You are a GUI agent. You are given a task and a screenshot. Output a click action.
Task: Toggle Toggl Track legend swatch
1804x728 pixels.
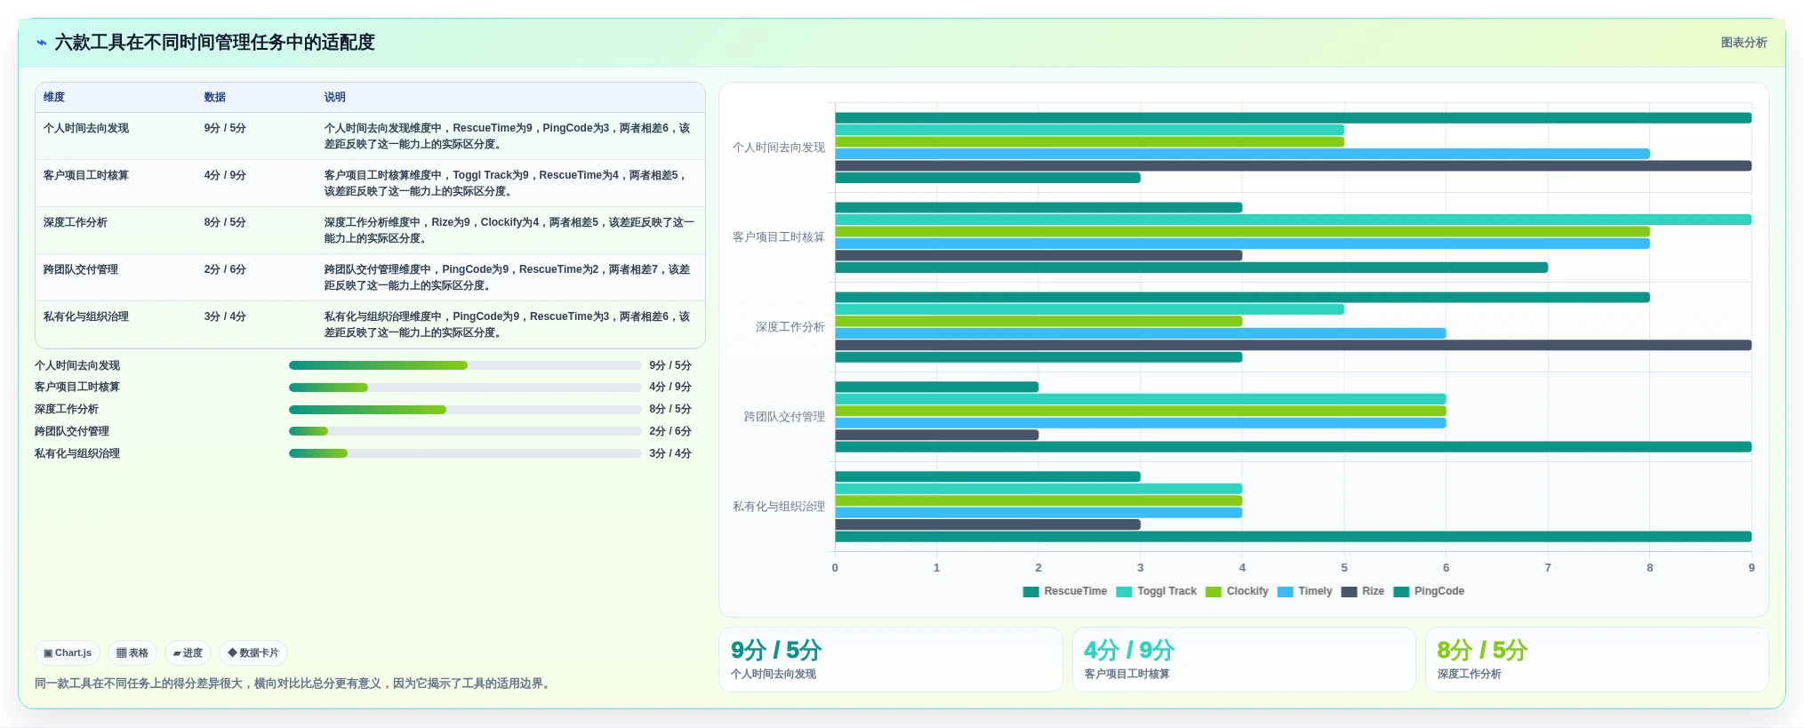(1124, 592)
